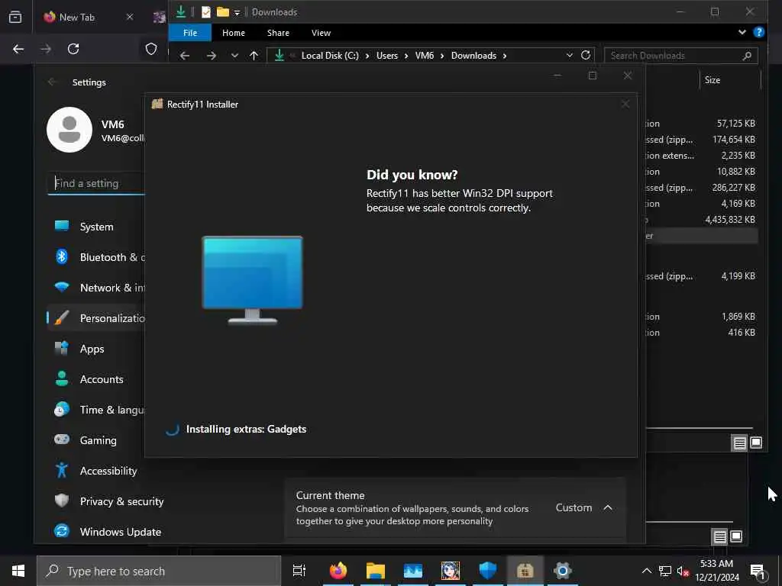This screenshot has height=586, width=782.
Task: Open the File tab in Explorer
Action: pyautogui.click(x=190, y=33)
